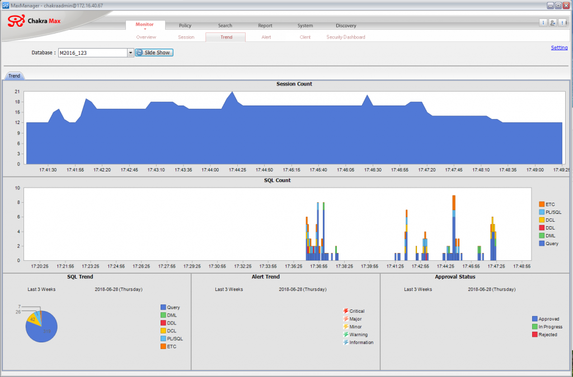Click the 2018-06-28 (Thursday) date under Alert Trend

303,289
